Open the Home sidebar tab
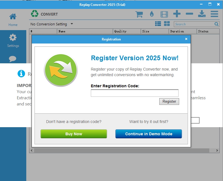This screenshot has height=181, width=223. point(13,20)
